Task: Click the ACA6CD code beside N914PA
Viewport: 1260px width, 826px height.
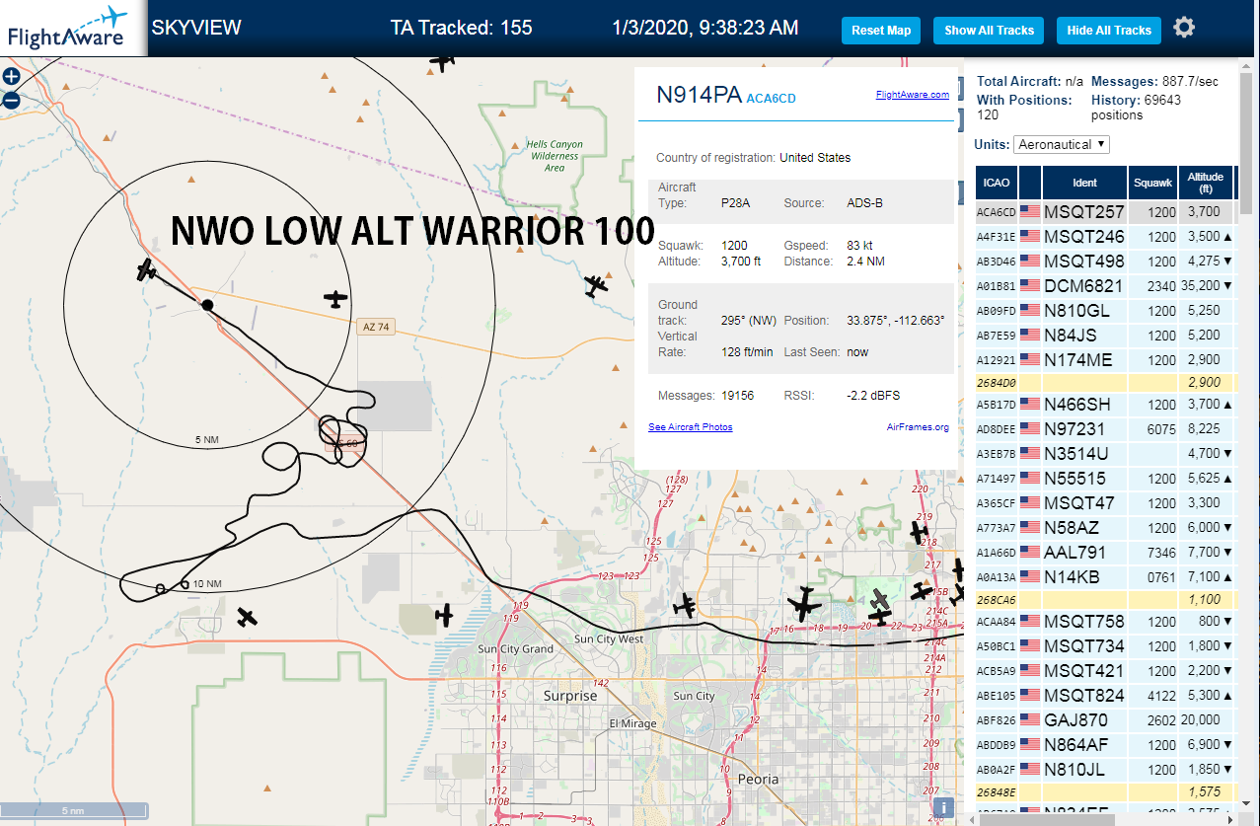Action: click(x=771, y=99)
